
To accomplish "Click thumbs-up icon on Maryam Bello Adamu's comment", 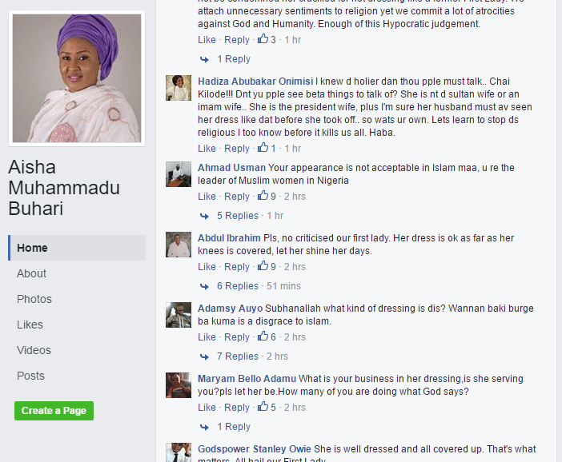I will click(x=263, y=407).
